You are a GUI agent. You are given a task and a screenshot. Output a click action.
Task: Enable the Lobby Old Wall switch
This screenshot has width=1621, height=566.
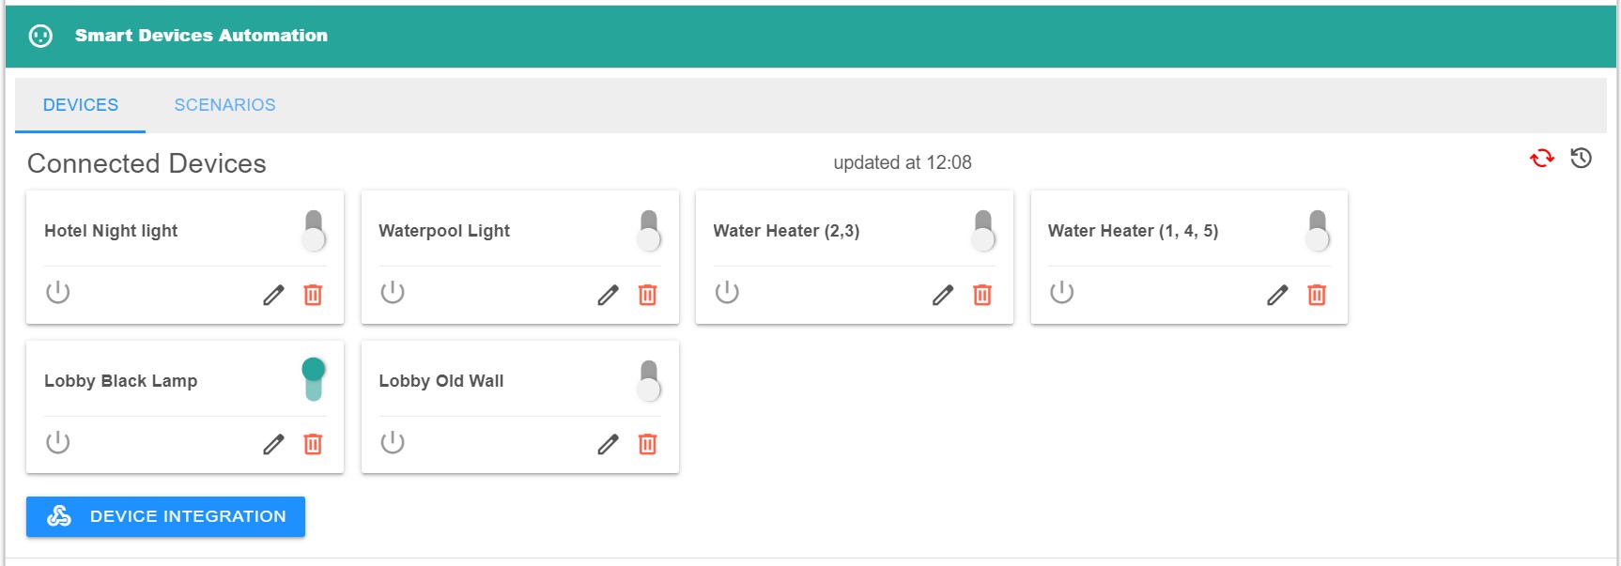point(649,380)
